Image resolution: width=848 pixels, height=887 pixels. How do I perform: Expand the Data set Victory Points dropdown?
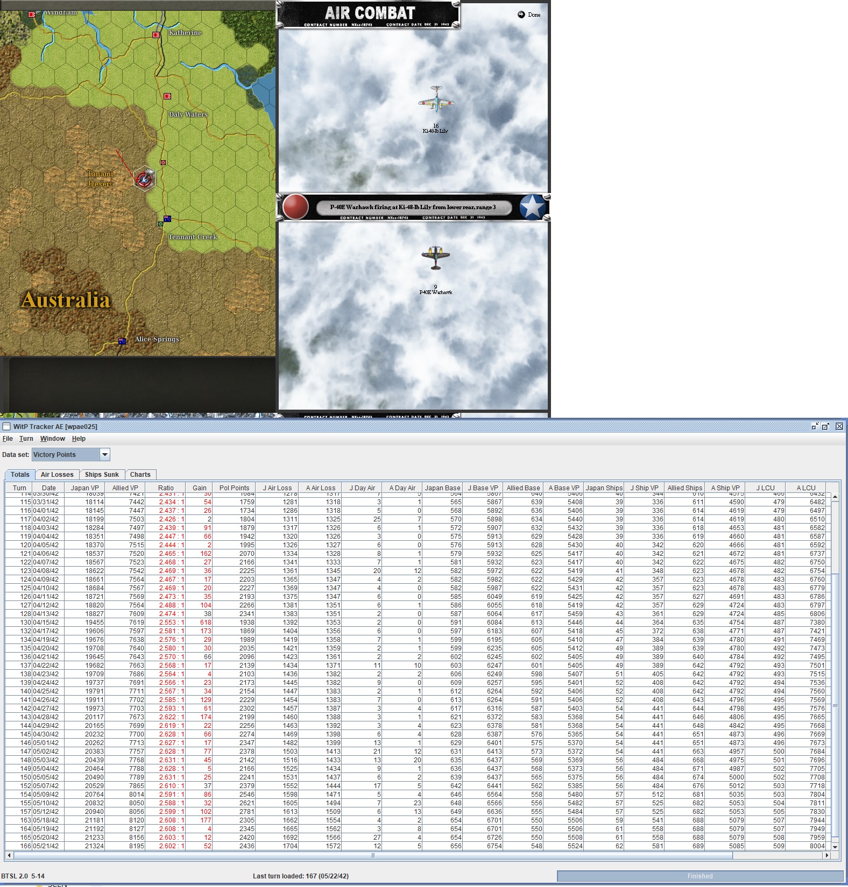click(x=105, y=455)
